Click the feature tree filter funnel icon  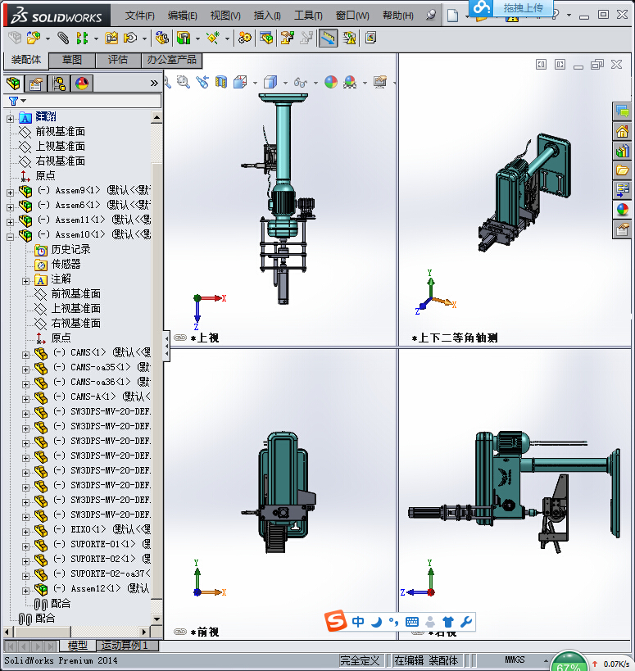coord(13,101)
